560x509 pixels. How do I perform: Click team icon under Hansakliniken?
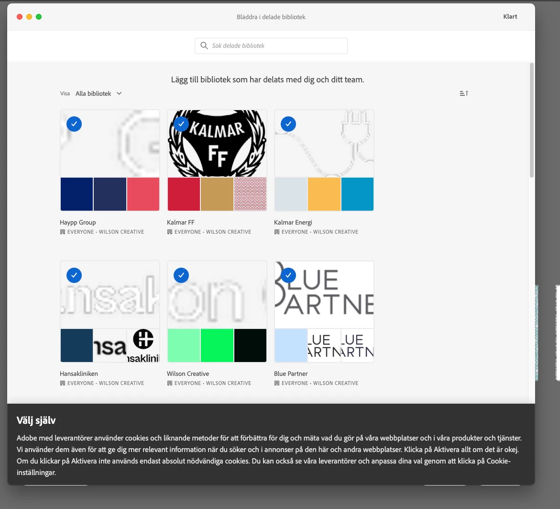[x=63, y=383]
